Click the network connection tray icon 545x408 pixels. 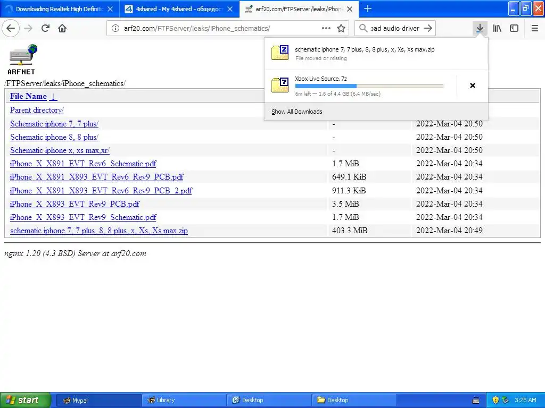tap(506, 400)
